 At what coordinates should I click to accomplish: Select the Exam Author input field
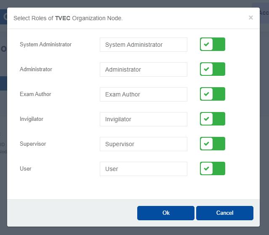click(143, 94)
